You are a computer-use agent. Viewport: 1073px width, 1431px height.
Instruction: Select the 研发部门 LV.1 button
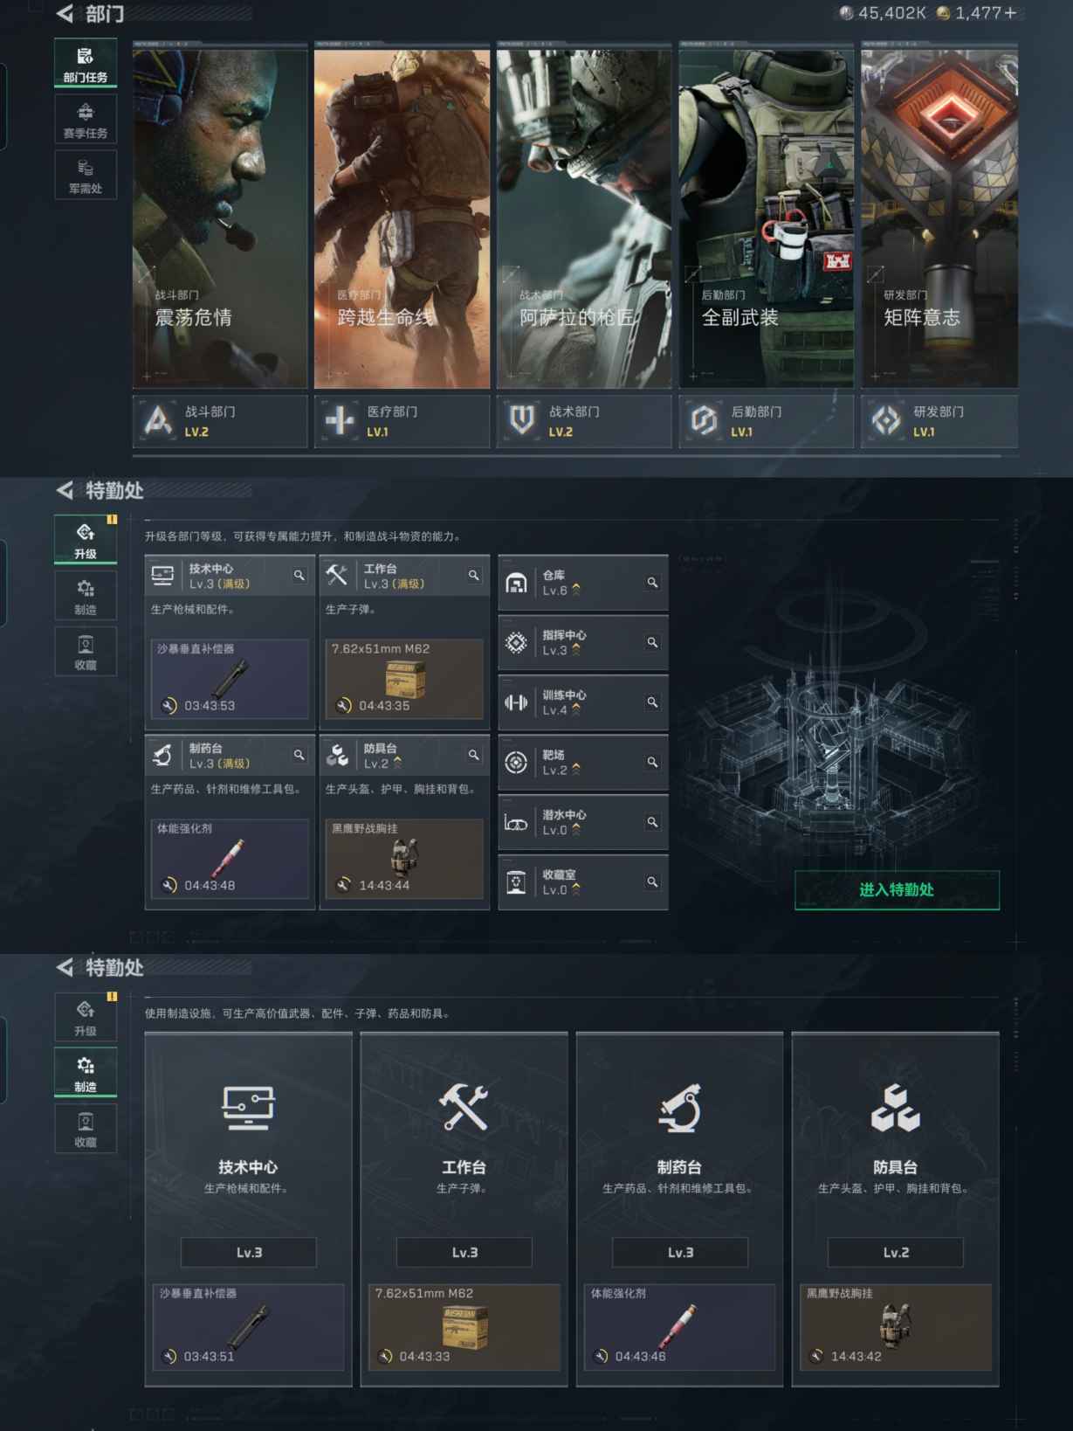[x=939, y=421]
